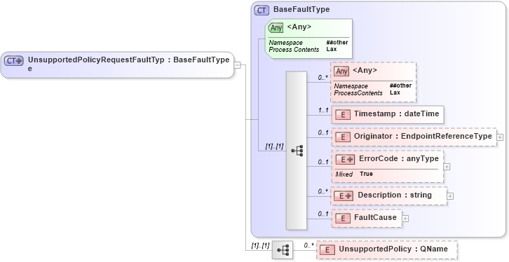Image resolution: width=509 pixels, height=262 pixels.
Task: Select the UnsupportedPolicy : QName label
Action: (x=393, y=249)
